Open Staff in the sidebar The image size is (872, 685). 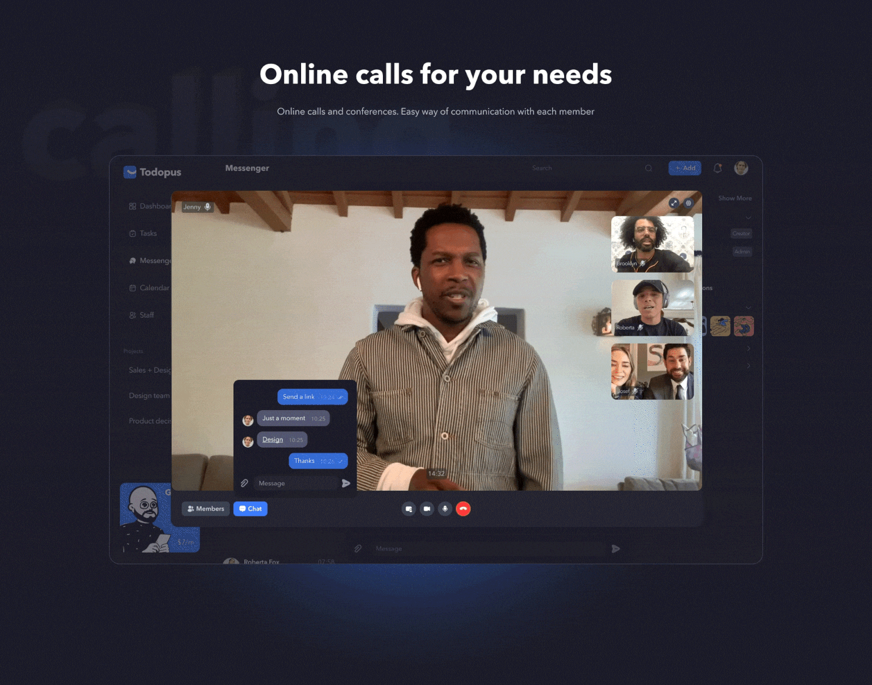tap(141, 315)
